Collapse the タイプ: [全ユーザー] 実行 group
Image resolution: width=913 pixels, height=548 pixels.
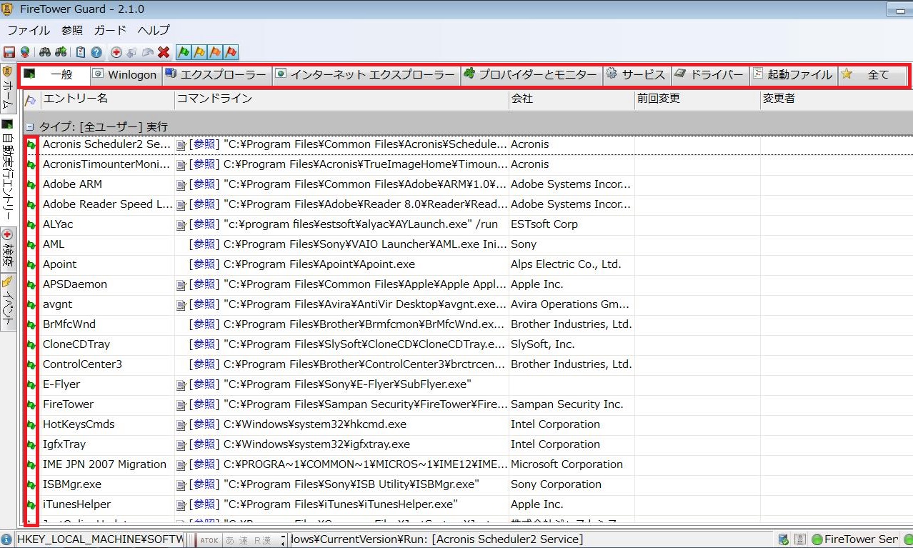pyautogui.click(x=30, y=126)
